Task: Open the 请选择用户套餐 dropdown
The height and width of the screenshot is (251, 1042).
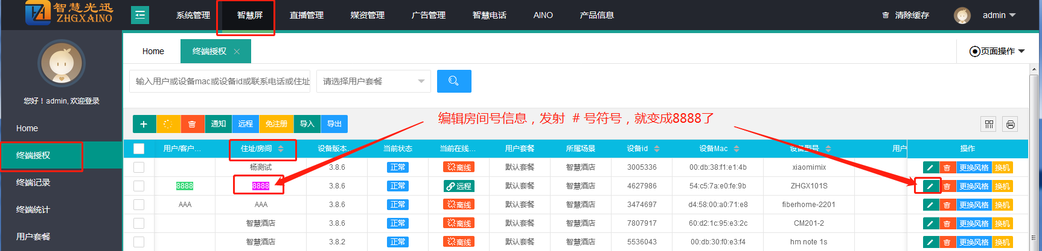Action: pos(373,81)
